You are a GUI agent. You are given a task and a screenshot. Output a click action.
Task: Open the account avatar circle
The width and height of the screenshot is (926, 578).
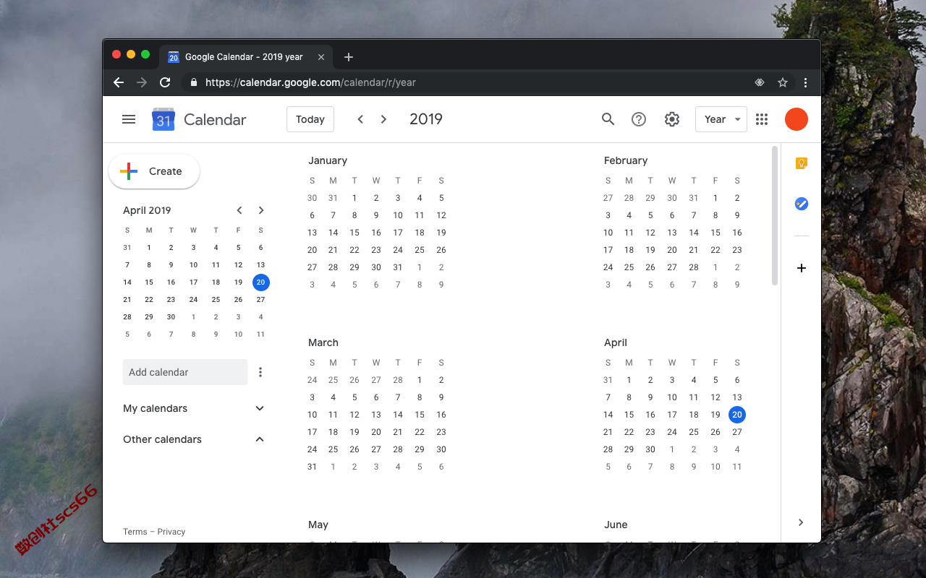(797, 119)
